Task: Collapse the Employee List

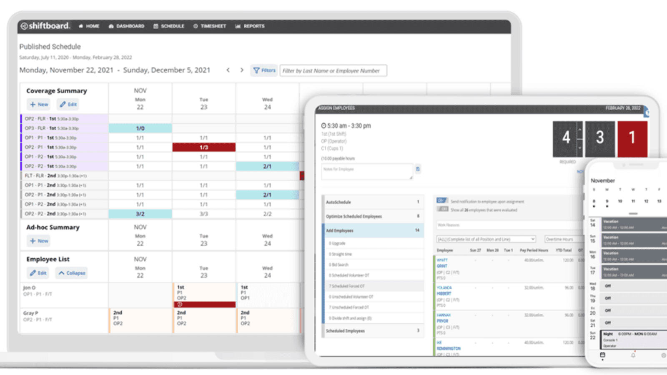Action: point(71,273)
